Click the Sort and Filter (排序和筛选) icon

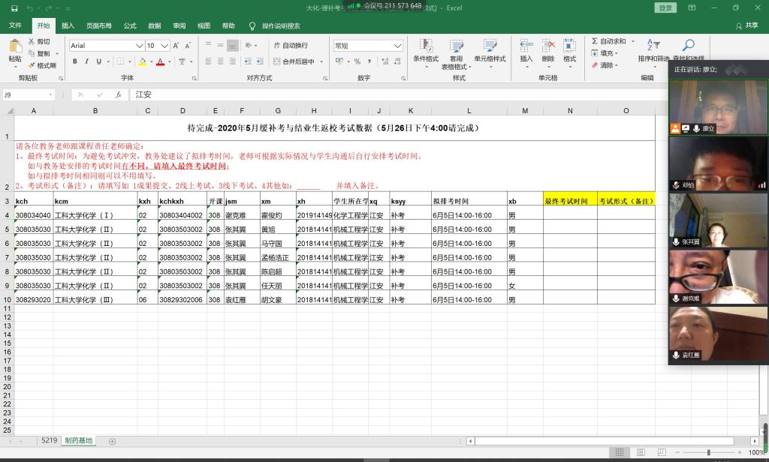653,46
